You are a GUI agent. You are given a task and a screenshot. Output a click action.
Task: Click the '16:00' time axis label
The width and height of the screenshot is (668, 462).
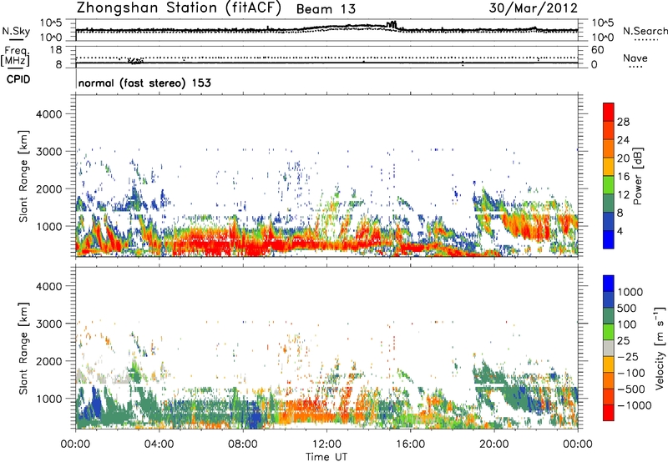point(410,444)
